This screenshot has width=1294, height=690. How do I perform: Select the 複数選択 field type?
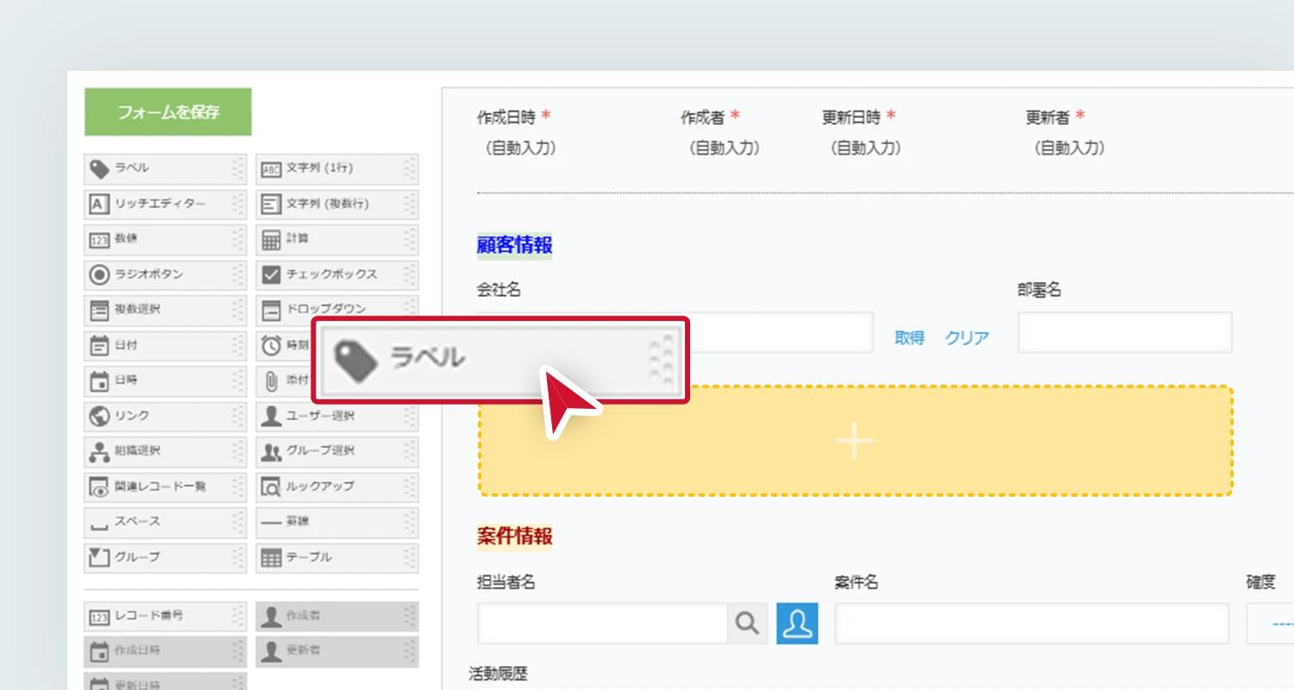(166, 310)
